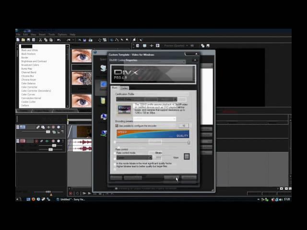307x230 pixels.
Task: Select 'Color Curves' in effects list
Action: [x=28, y=94]
